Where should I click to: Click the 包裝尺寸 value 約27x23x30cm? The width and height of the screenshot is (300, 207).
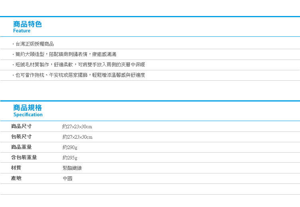click(78, 137)
